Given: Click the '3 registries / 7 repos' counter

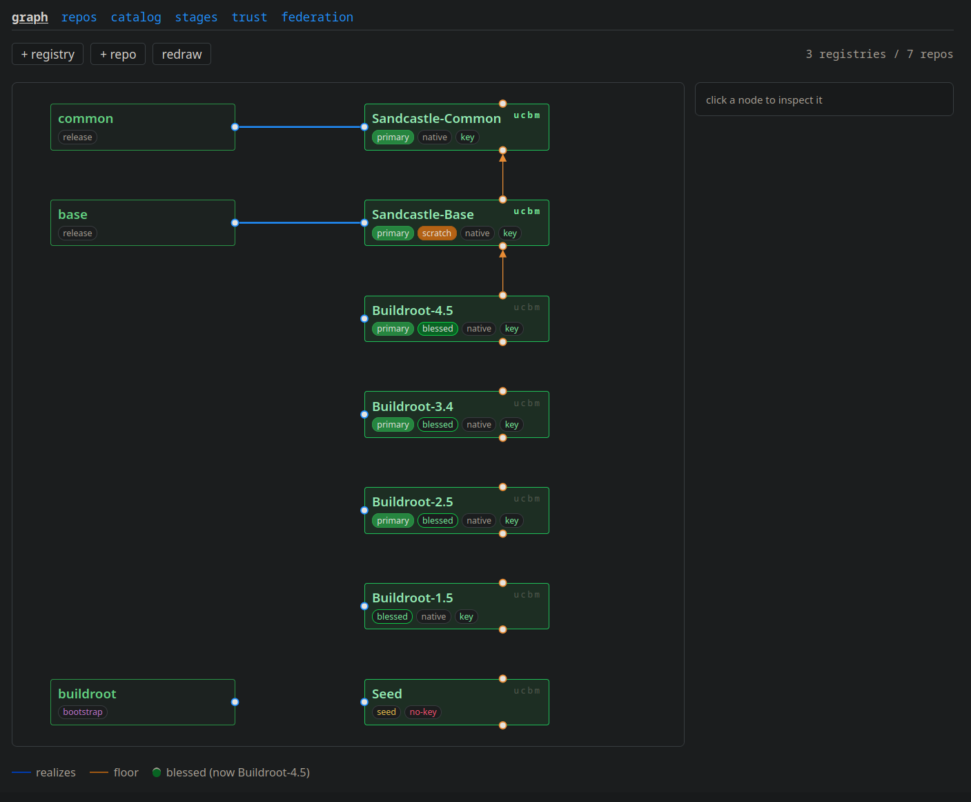Looking at the screenshot, I should tap(879, 54).
